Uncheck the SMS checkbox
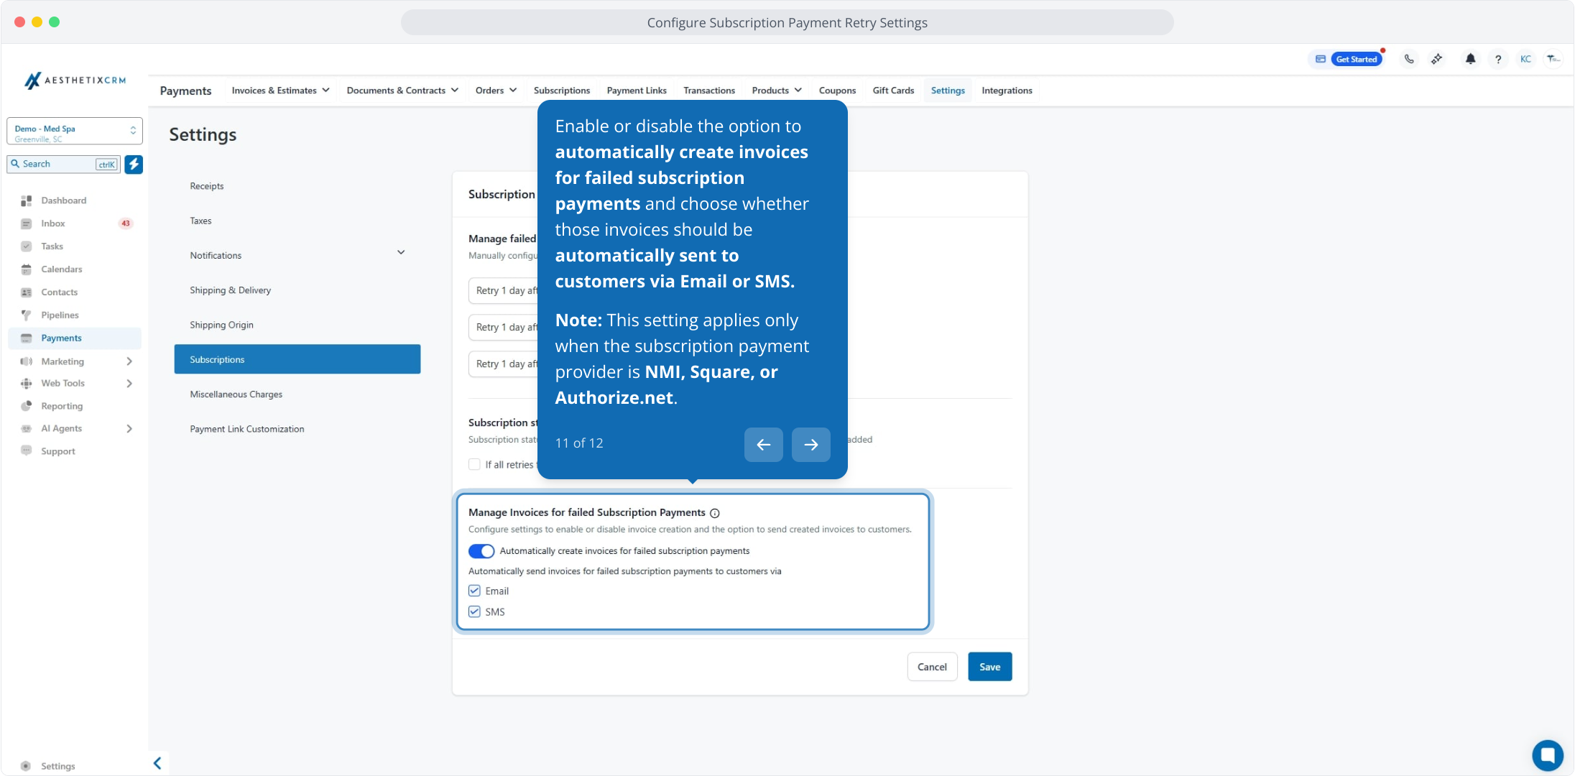Screen dimensions: 1575x776 474,611
